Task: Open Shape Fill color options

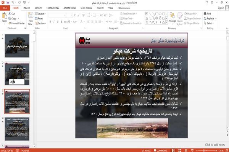Action: pyautogui.click(x=190, y=14)
